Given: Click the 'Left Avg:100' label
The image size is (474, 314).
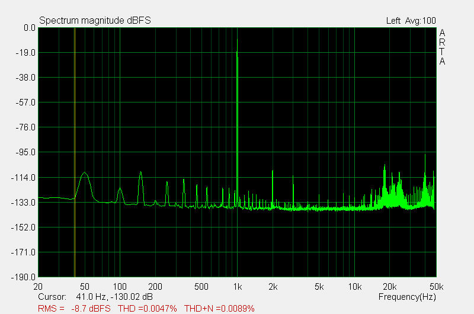Looking at the screenshot, I should 411,21.
